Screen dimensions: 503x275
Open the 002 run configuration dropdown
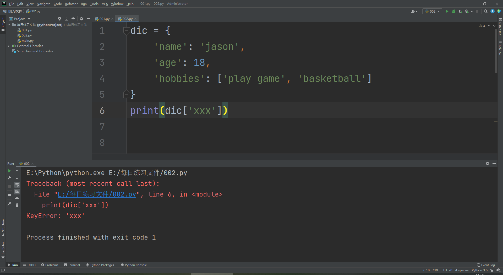[432, 11]
